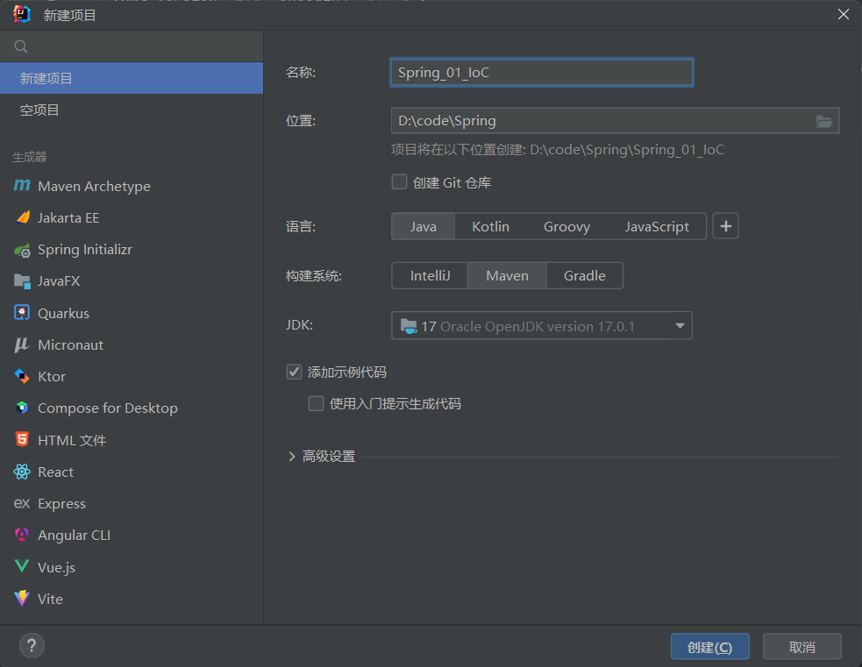Screen dimensions: 862x667
Task: Click the Ktor generator icon
Action: [22, 376]
